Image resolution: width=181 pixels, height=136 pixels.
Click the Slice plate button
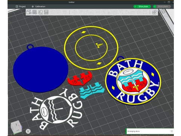click(x=143, y=6)
